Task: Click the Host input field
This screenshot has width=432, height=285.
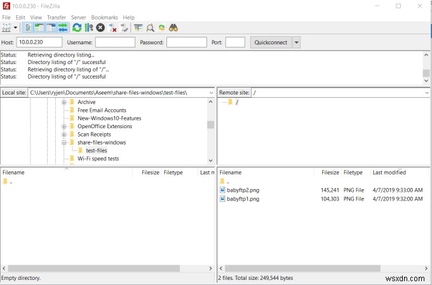Action: pos(39,42)
